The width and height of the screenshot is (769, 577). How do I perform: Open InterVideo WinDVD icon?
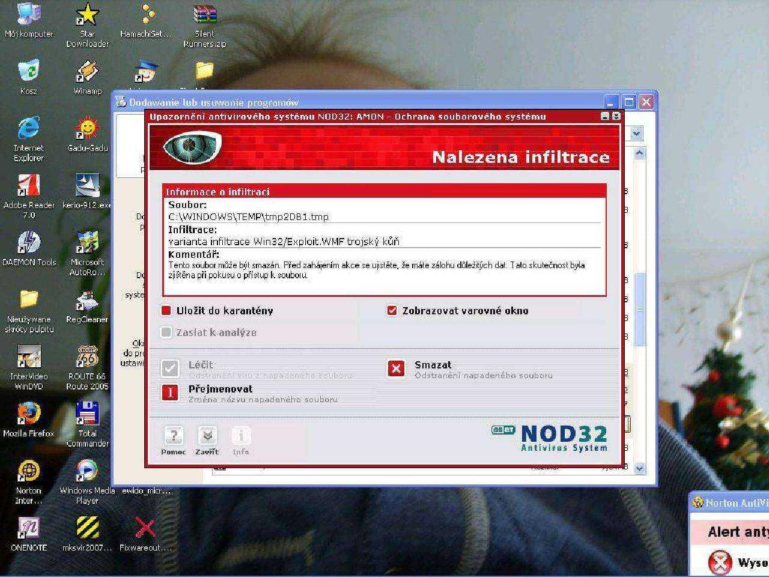click(x=28, y=367)
